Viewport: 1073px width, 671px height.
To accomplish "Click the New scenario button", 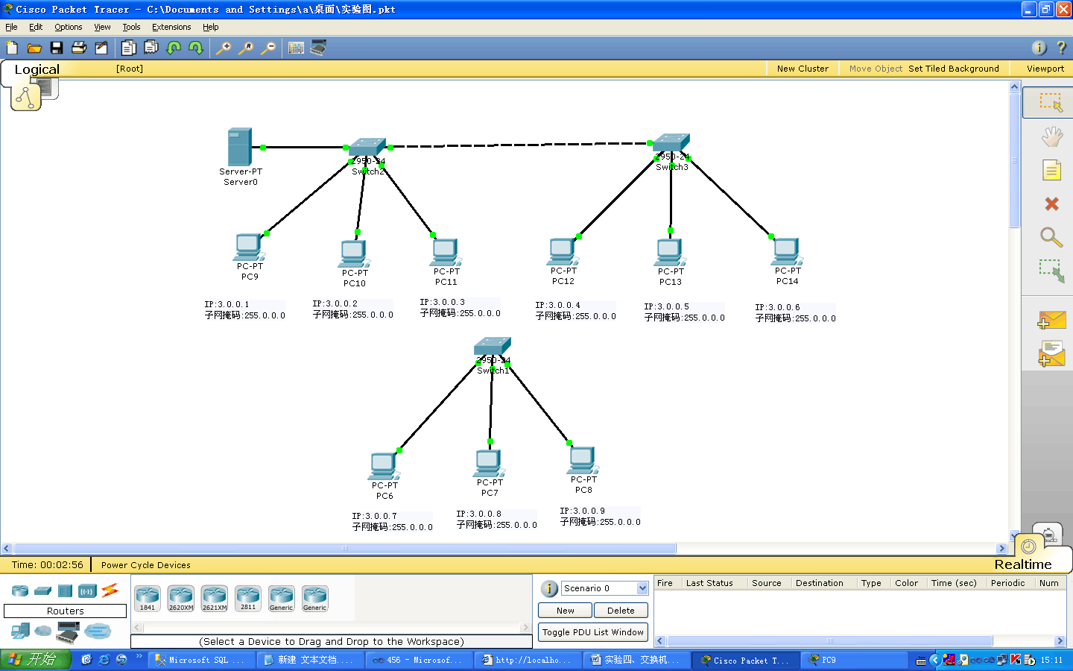I will click(x=565, y=611).
